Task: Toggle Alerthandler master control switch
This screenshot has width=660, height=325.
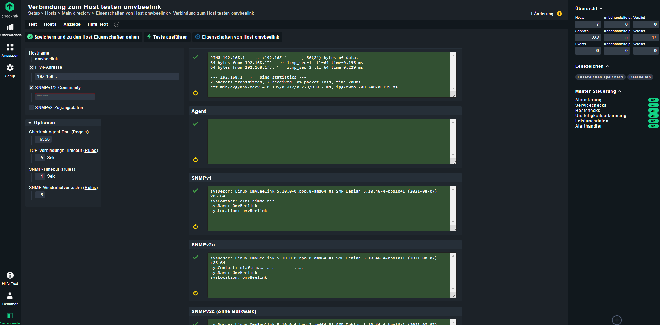Action: [x=653, y=126]
